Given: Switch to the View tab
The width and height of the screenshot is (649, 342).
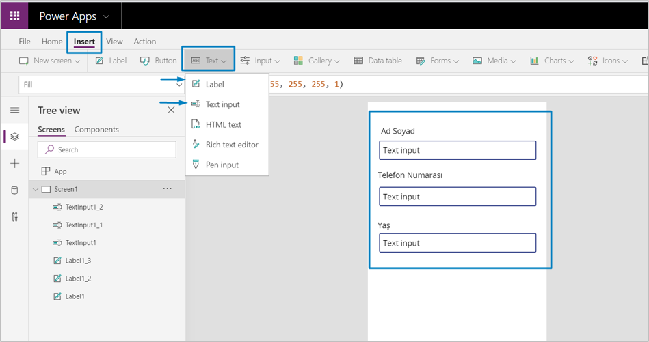Looking at the screenshot, I should 114,42.
